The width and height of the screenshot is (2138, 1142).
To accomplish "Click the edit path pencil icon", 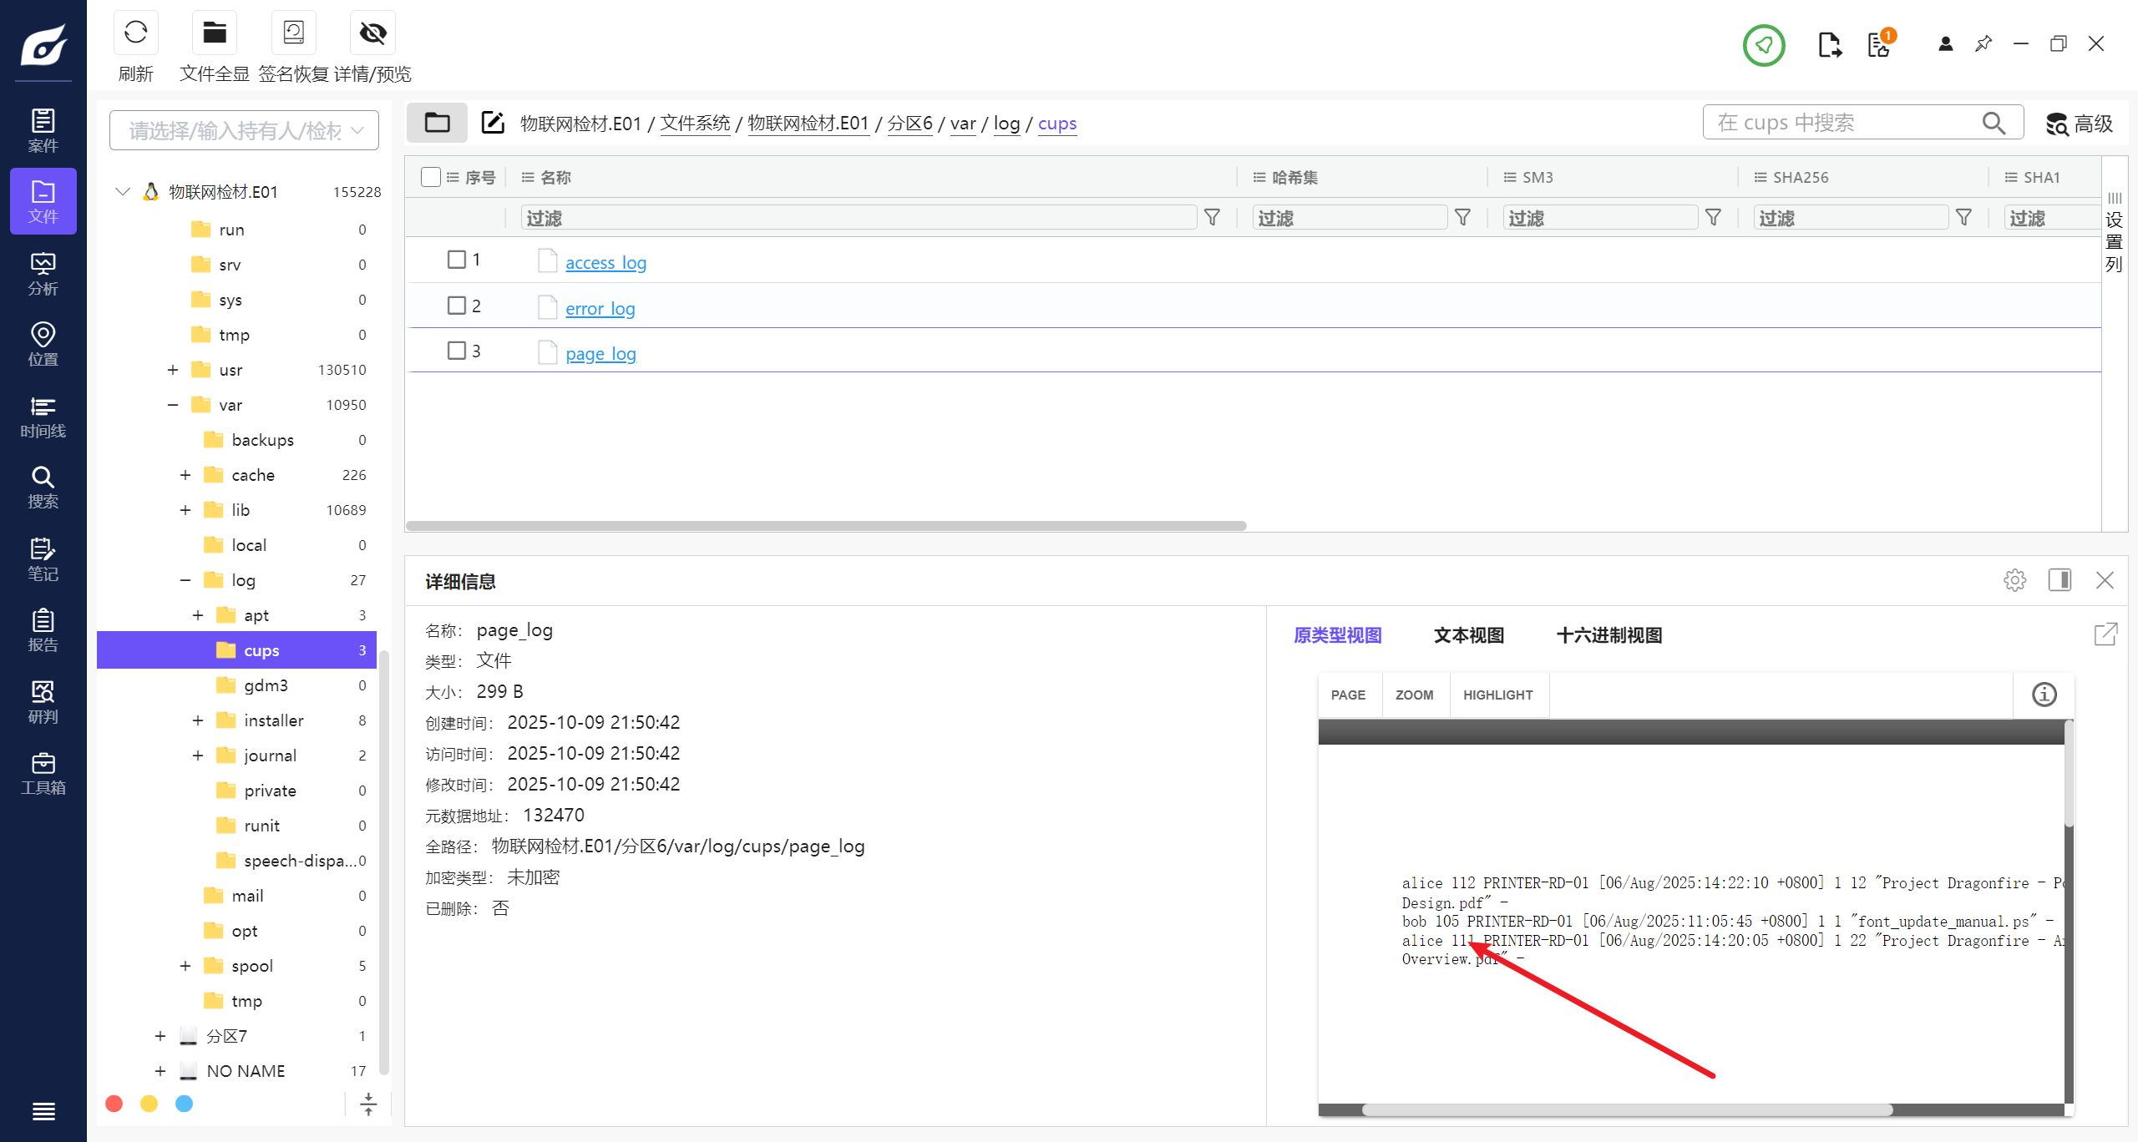I will tap(493, 123).
